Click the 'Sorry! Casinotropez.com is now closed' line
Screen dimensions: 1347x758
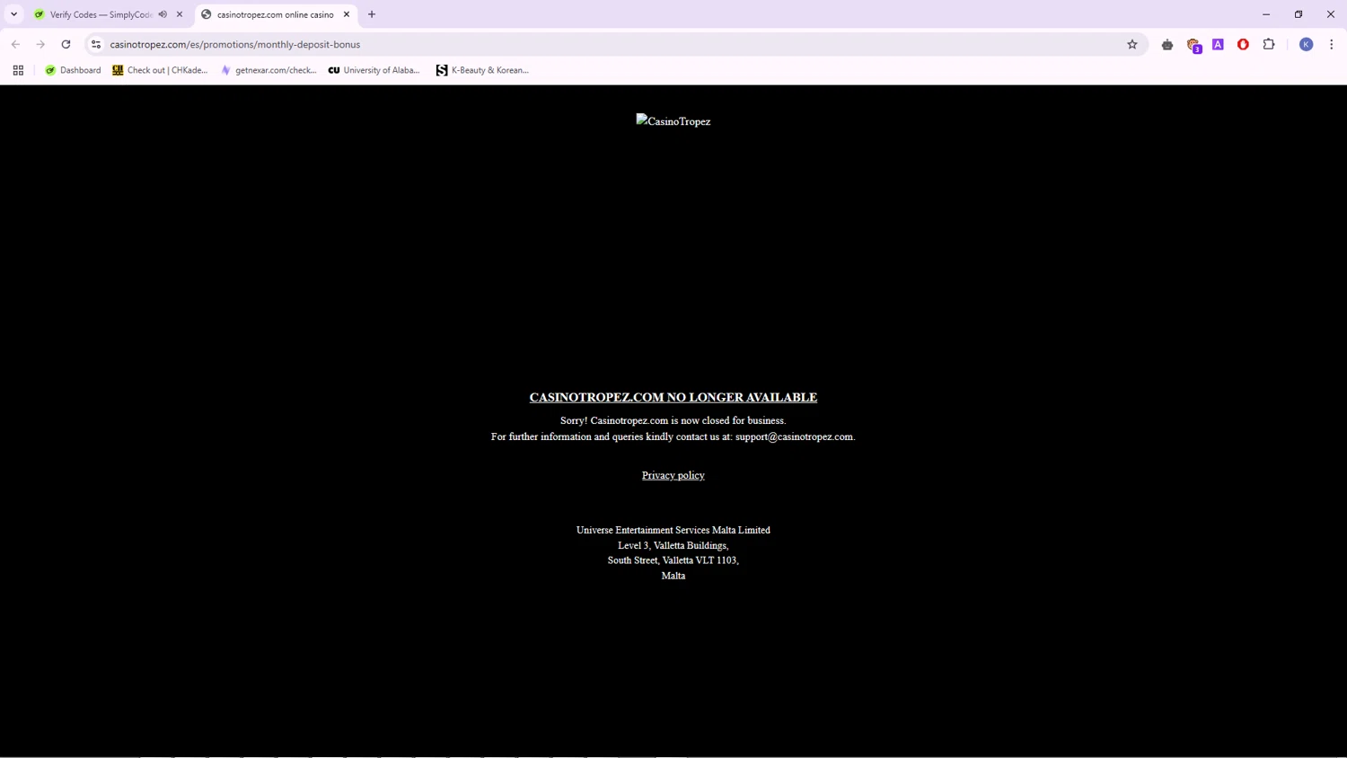coord(673,420)
